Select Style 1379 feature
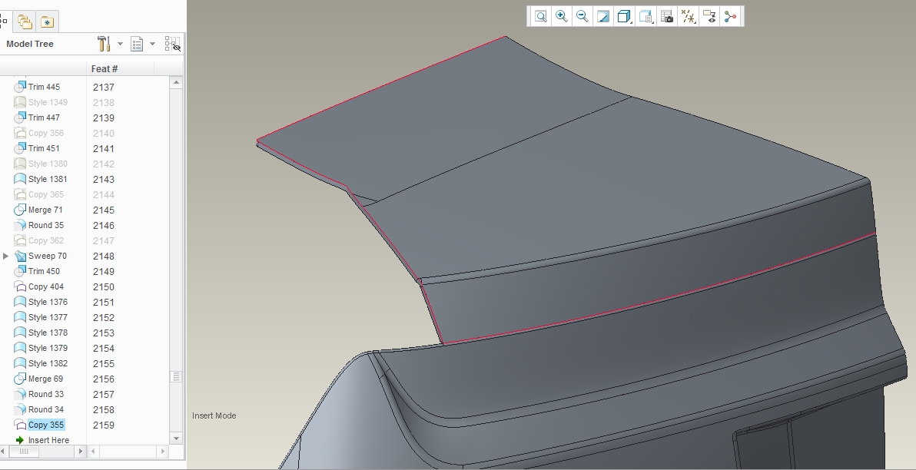The height and width of the screenshot is (470, 916). click(x=48, y=348)
